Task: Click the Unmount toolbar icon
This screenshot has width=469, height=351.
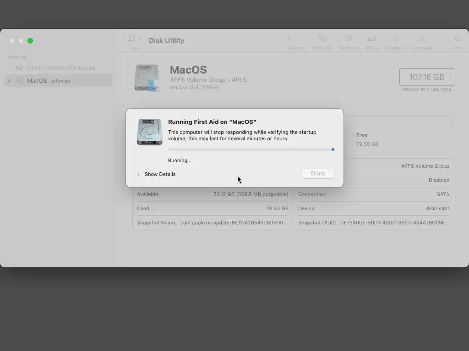Action: [x=422, y=38]
